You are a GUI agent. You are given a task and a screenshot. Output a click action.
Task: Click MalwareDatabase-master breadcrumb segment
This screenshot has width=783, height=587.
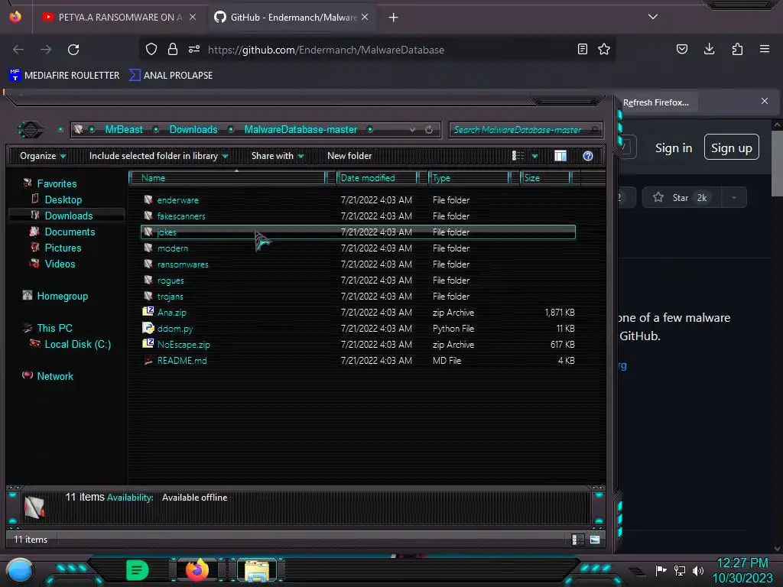tap(301, 130)
